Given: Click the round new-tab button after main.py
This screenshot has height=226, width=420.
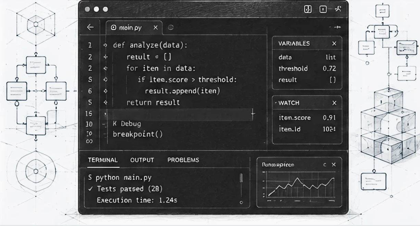Looking at the screenshot, I should coord(171,28).
